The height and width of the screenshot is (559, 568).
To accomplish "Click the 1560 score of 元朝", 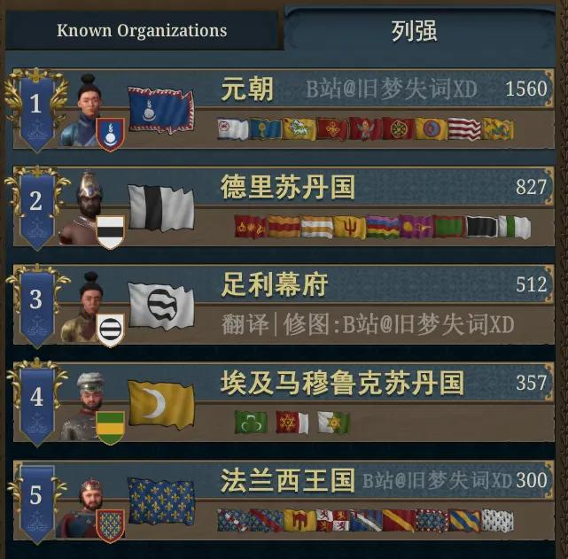I will [526, 89].
